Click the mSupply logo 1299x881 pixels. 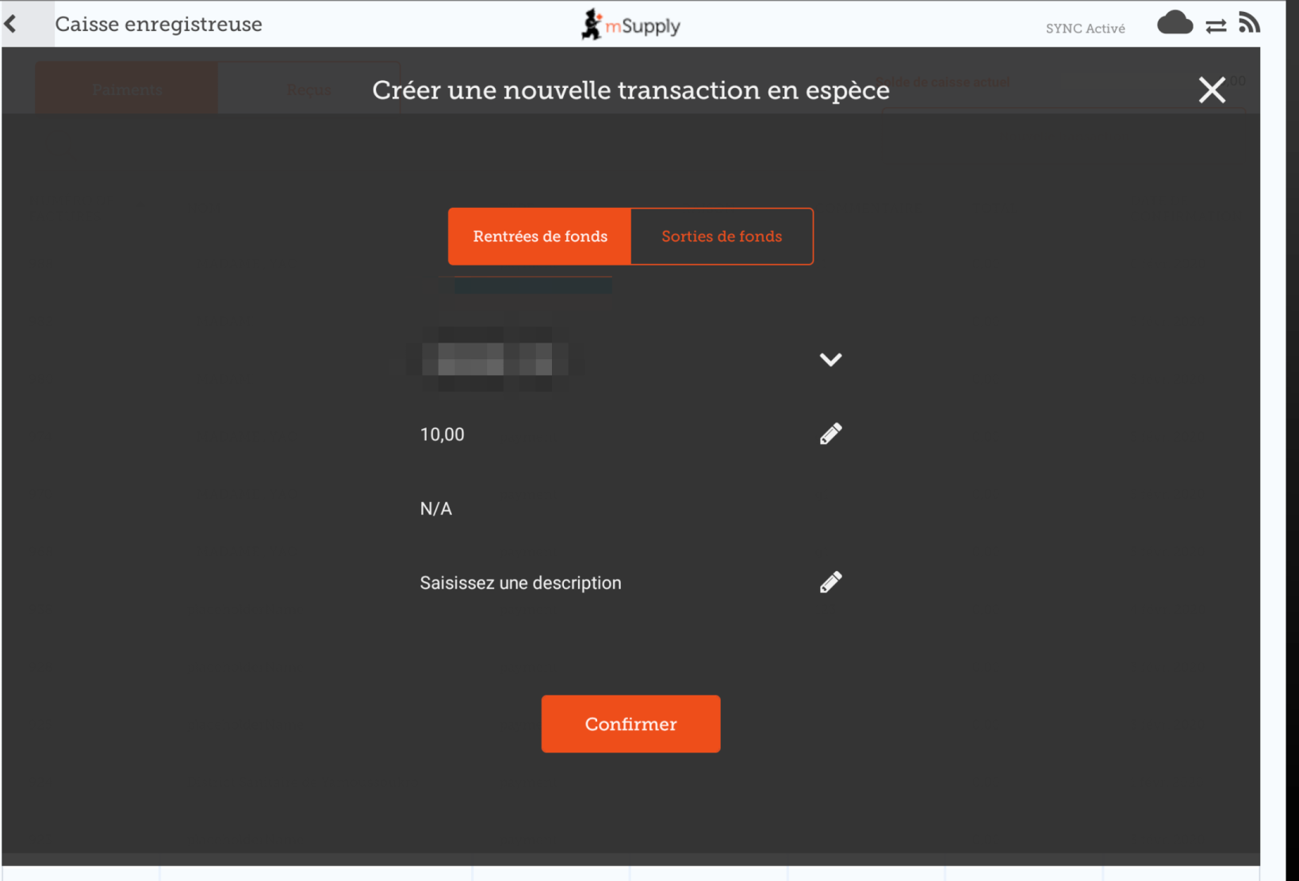click(630, 25)
